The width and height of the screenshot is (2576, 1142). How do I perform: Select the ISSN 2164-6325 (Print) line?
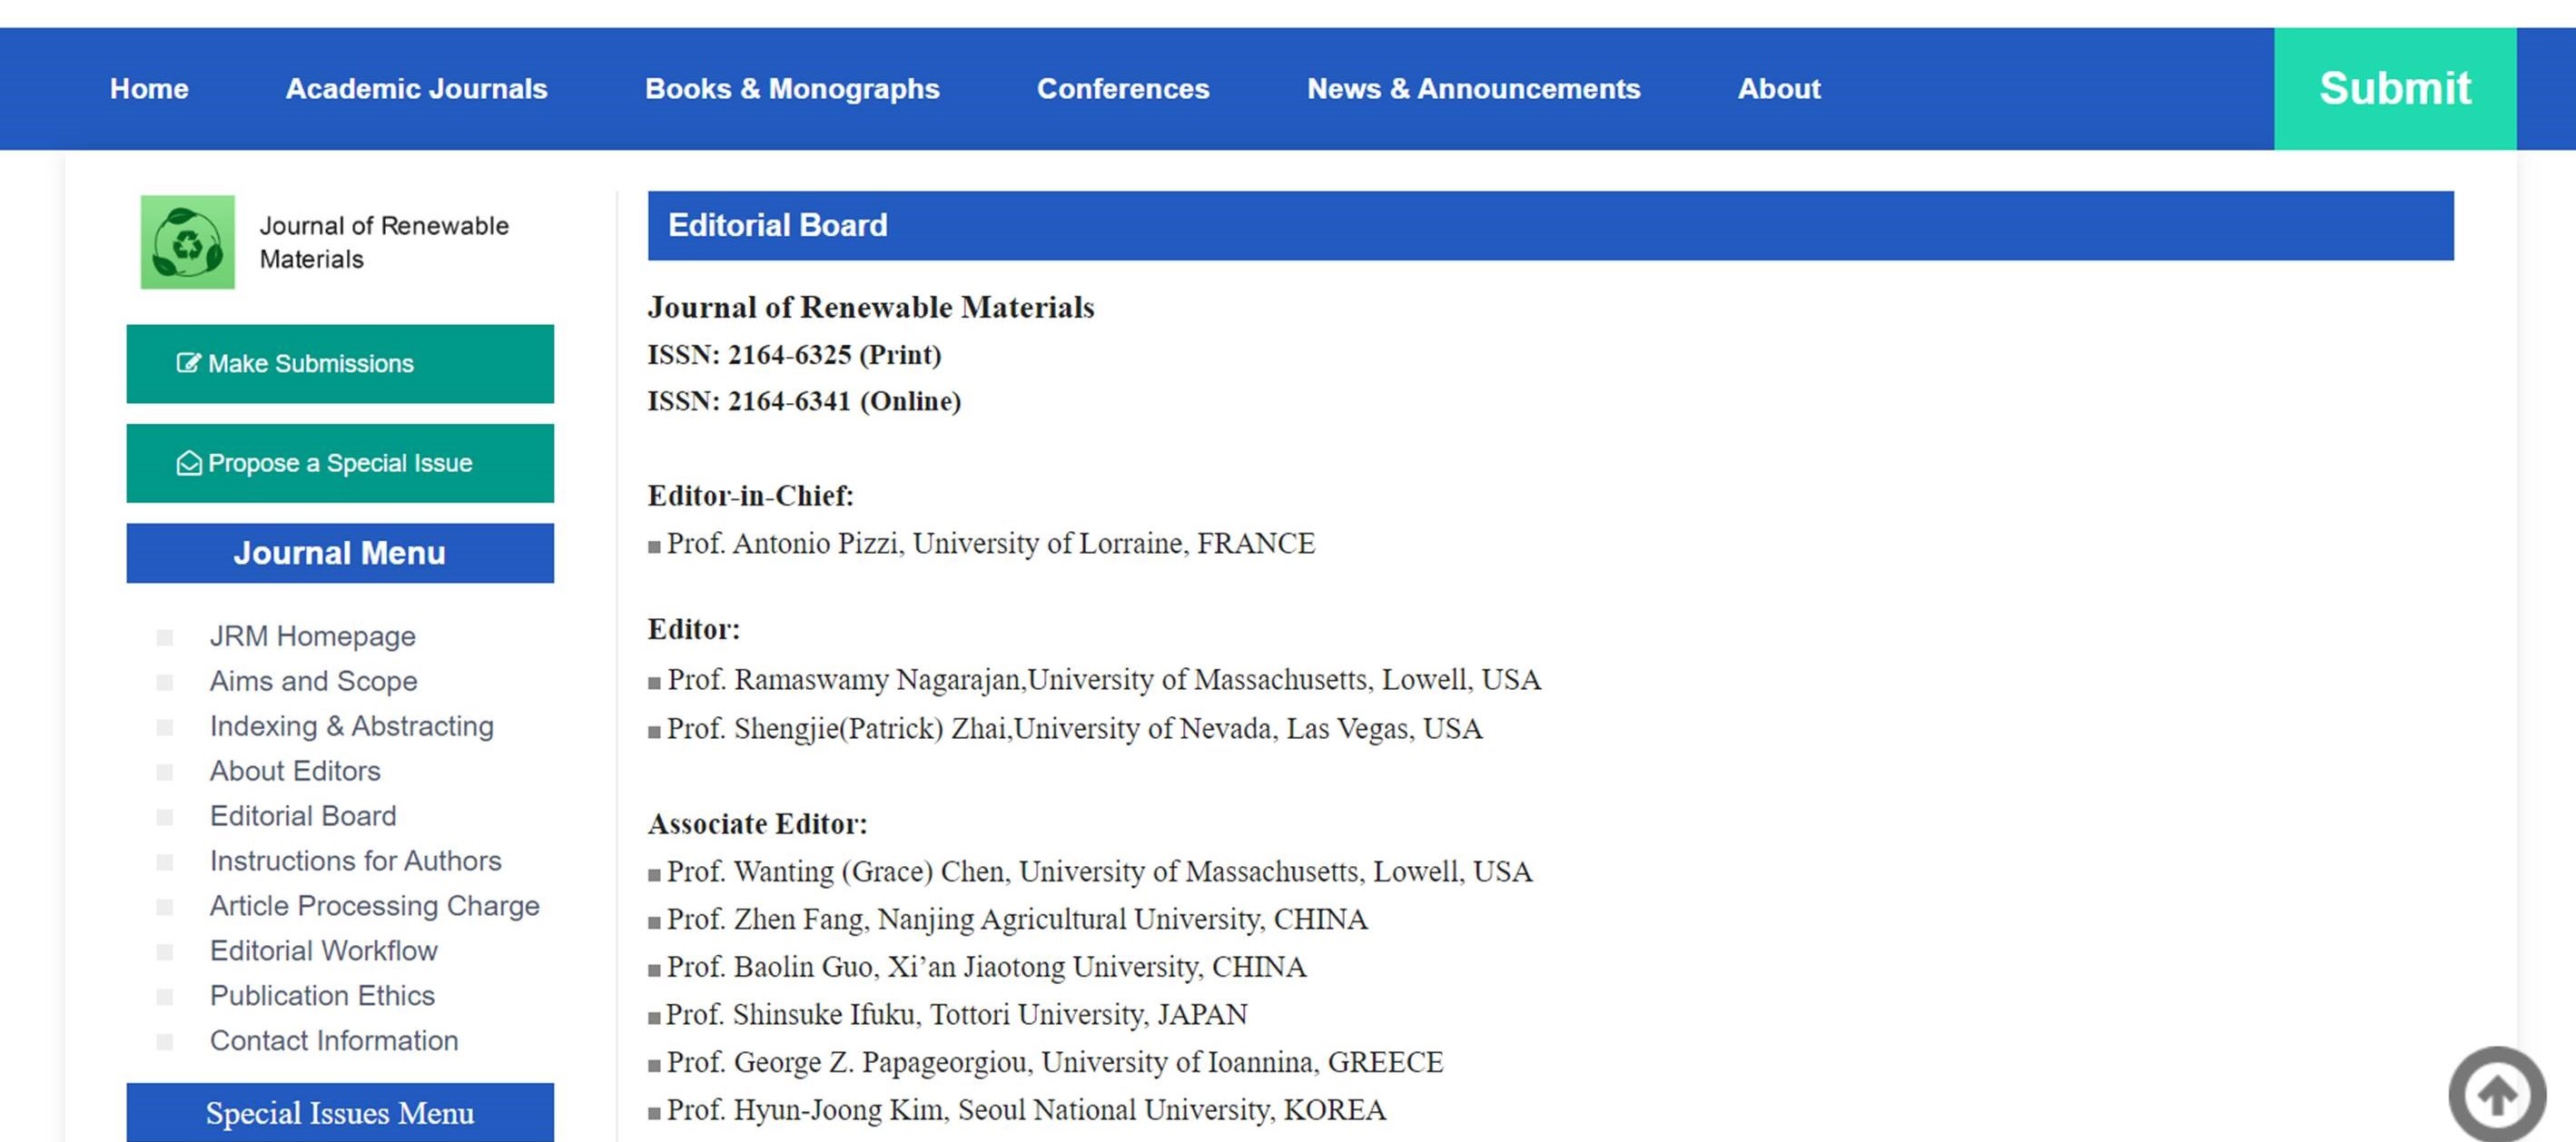click(x=795, y=354)
